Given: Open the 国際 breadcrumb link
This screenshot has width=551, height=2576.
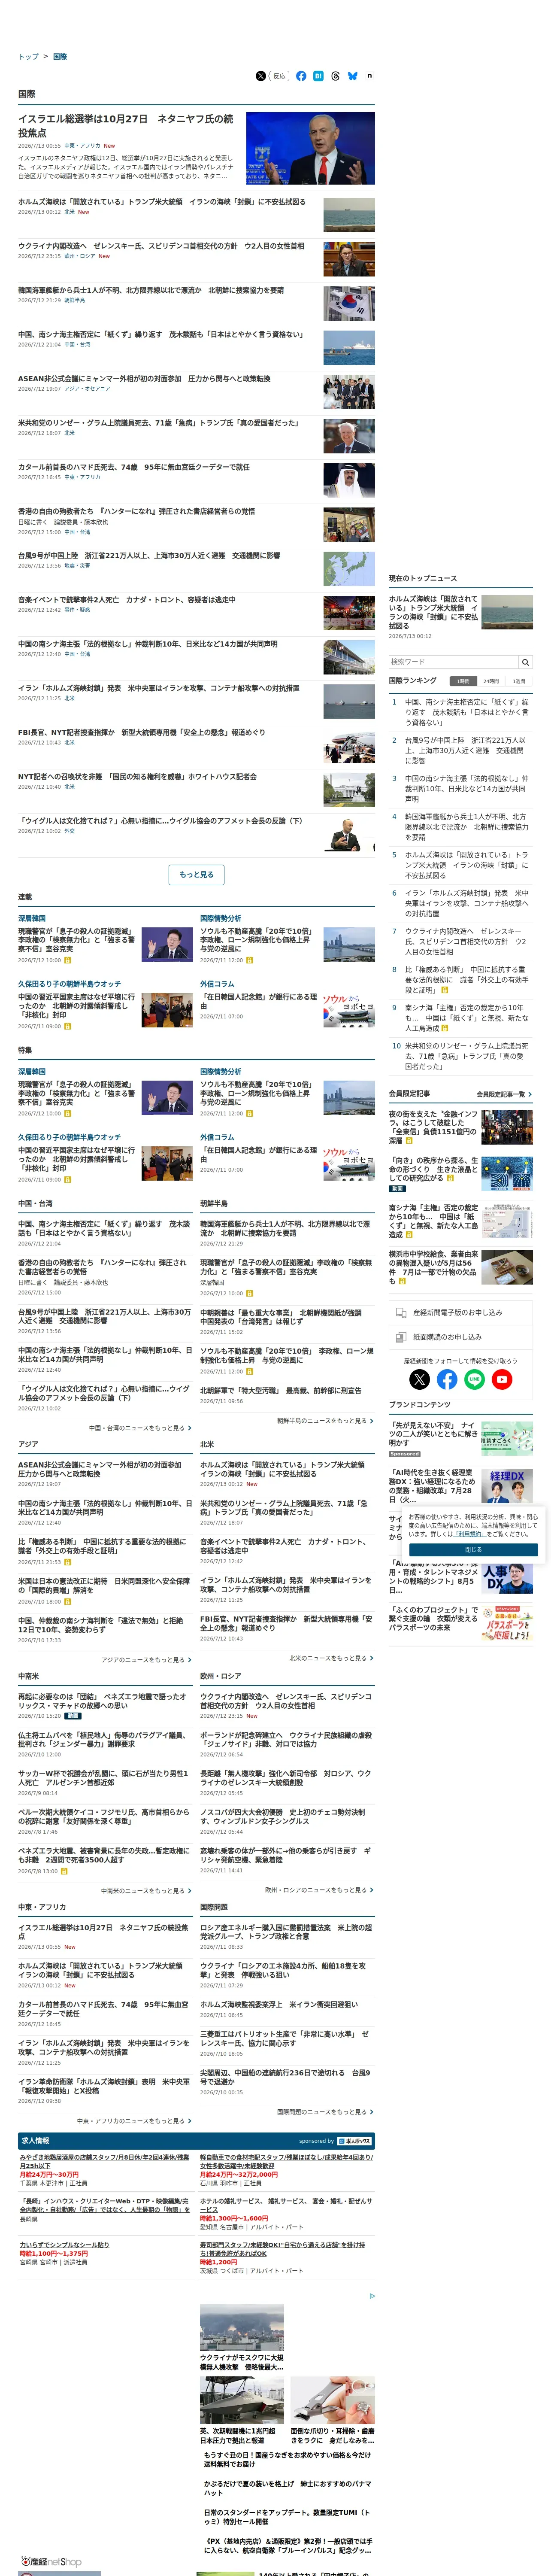Looking at the screenshot, I should [x=60, y=57].
